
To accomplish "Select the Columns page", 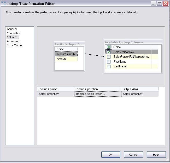I will pos(12,37).
